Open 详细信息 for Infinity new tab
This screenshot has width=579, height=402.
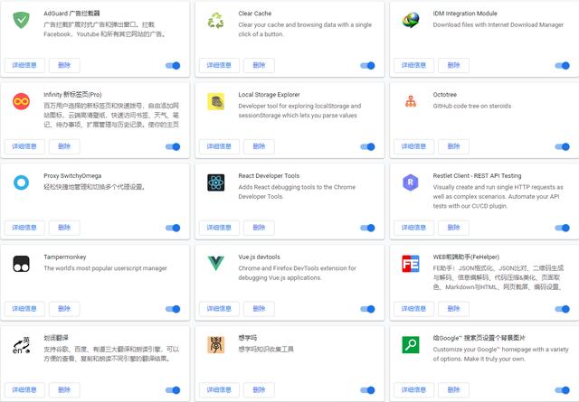click(24, 146)
